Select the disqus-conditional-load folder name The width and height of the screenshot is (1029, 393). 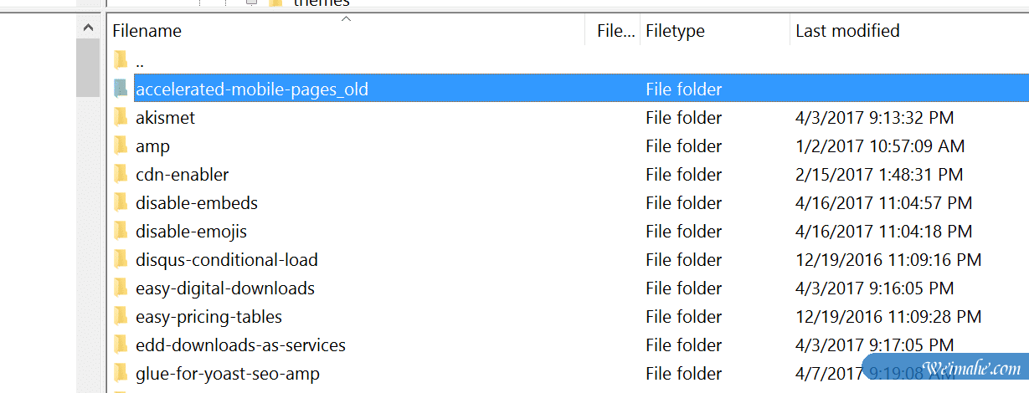227,260
